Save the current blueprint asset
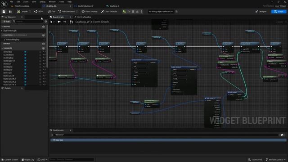288x162 pixels. [4, 12]
